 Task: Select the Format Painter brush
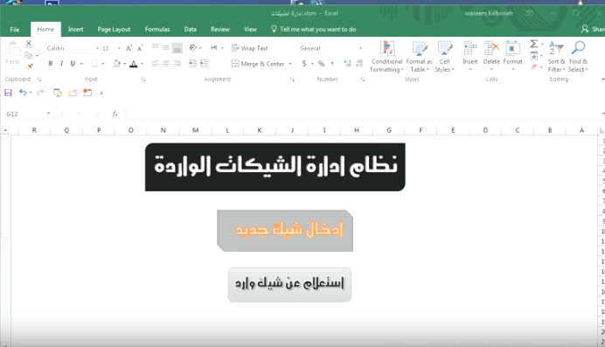click(x=29, y=67)
